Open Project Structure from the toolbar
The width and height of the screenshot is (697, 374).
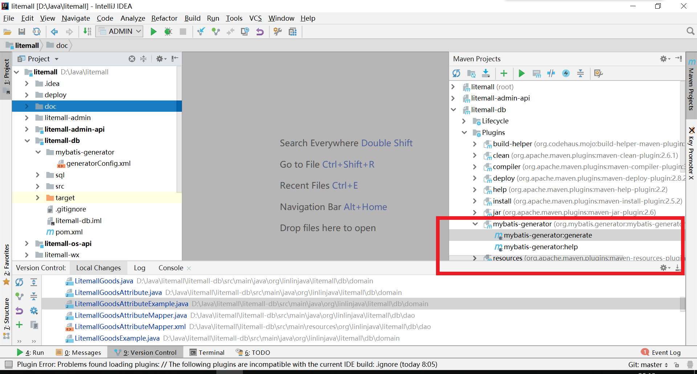click(293, 32)
